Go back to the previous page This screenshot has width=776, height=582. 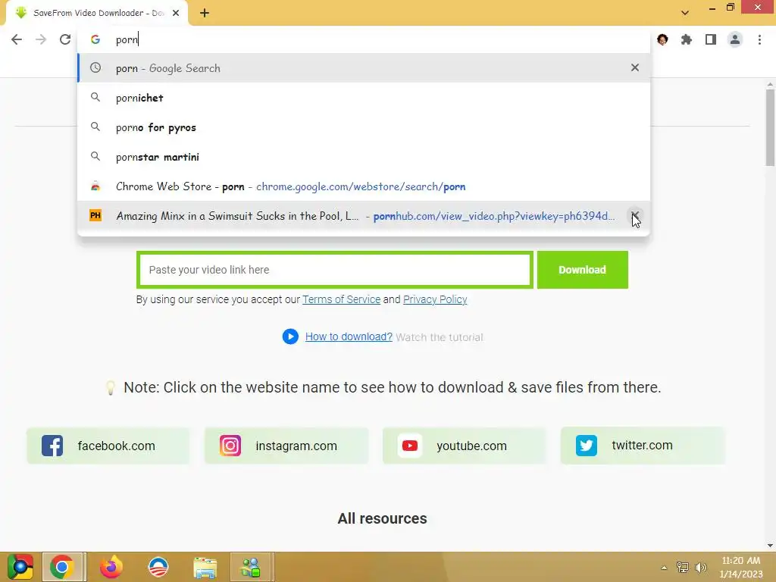pyautogui.click(x=17, y=39)
